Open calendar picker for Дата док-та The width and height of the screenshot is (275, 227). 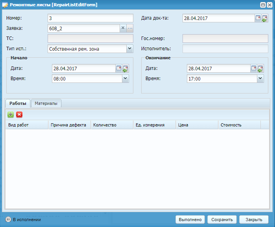click(x=258, y=18)
